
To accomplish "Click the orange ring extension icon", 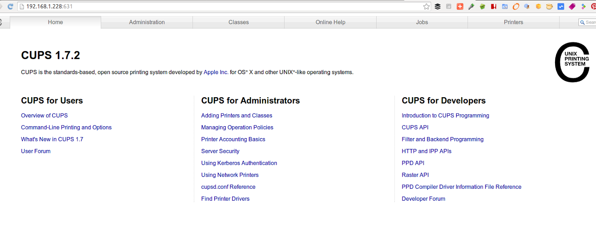I will [x=516, y=6].
